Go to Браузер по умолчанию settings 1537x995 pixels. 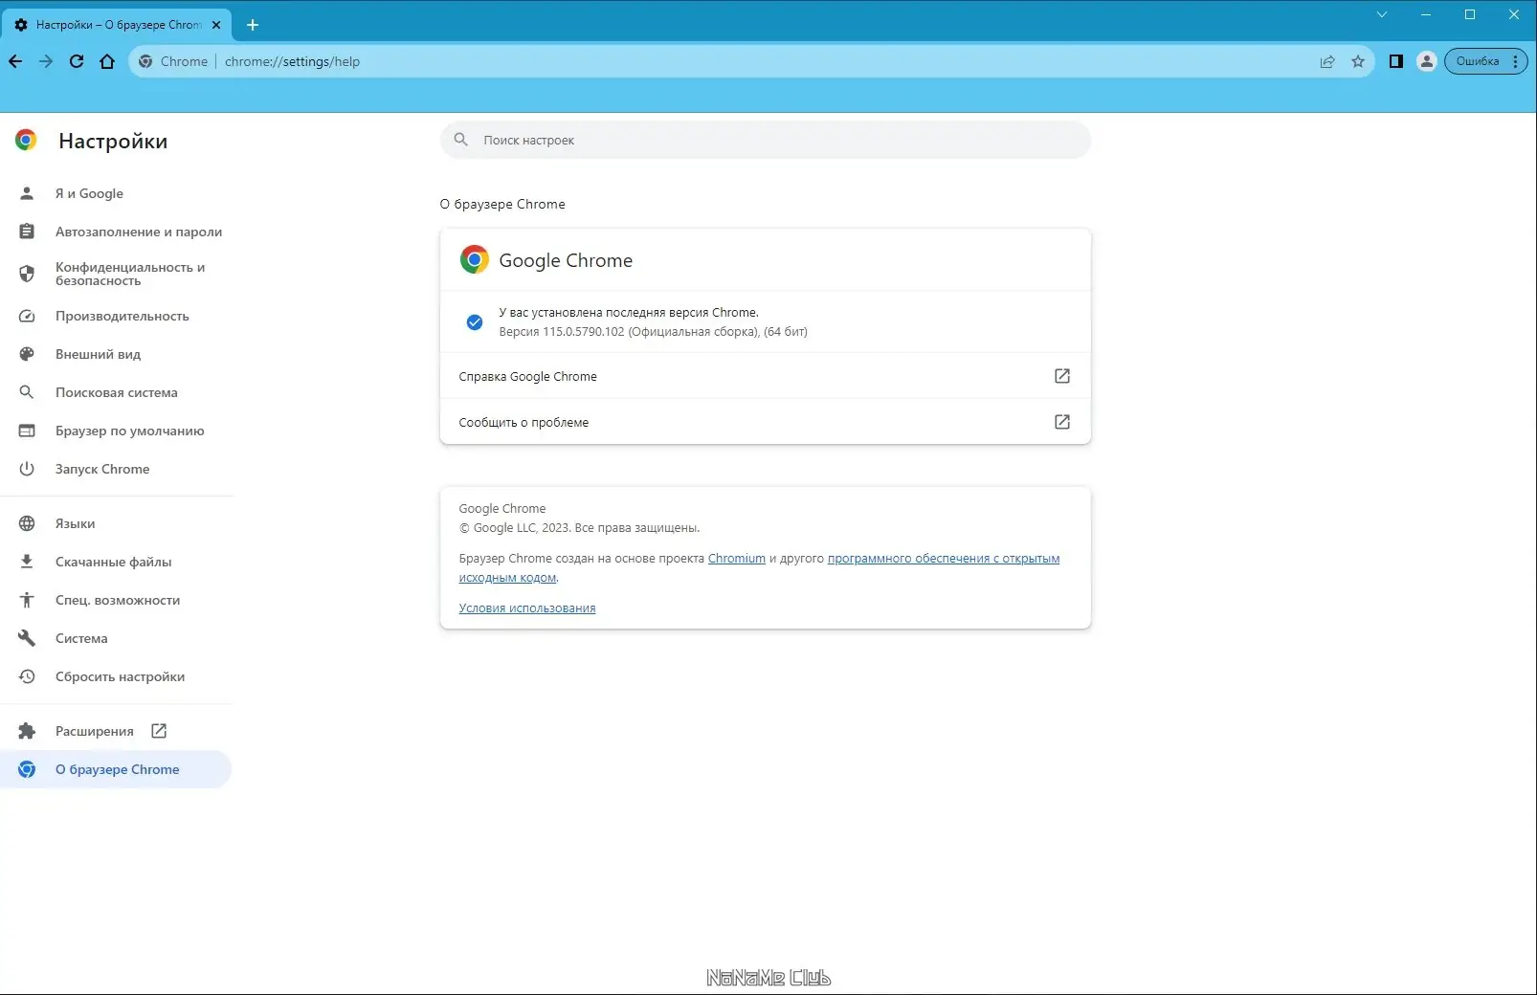point(116,431)
